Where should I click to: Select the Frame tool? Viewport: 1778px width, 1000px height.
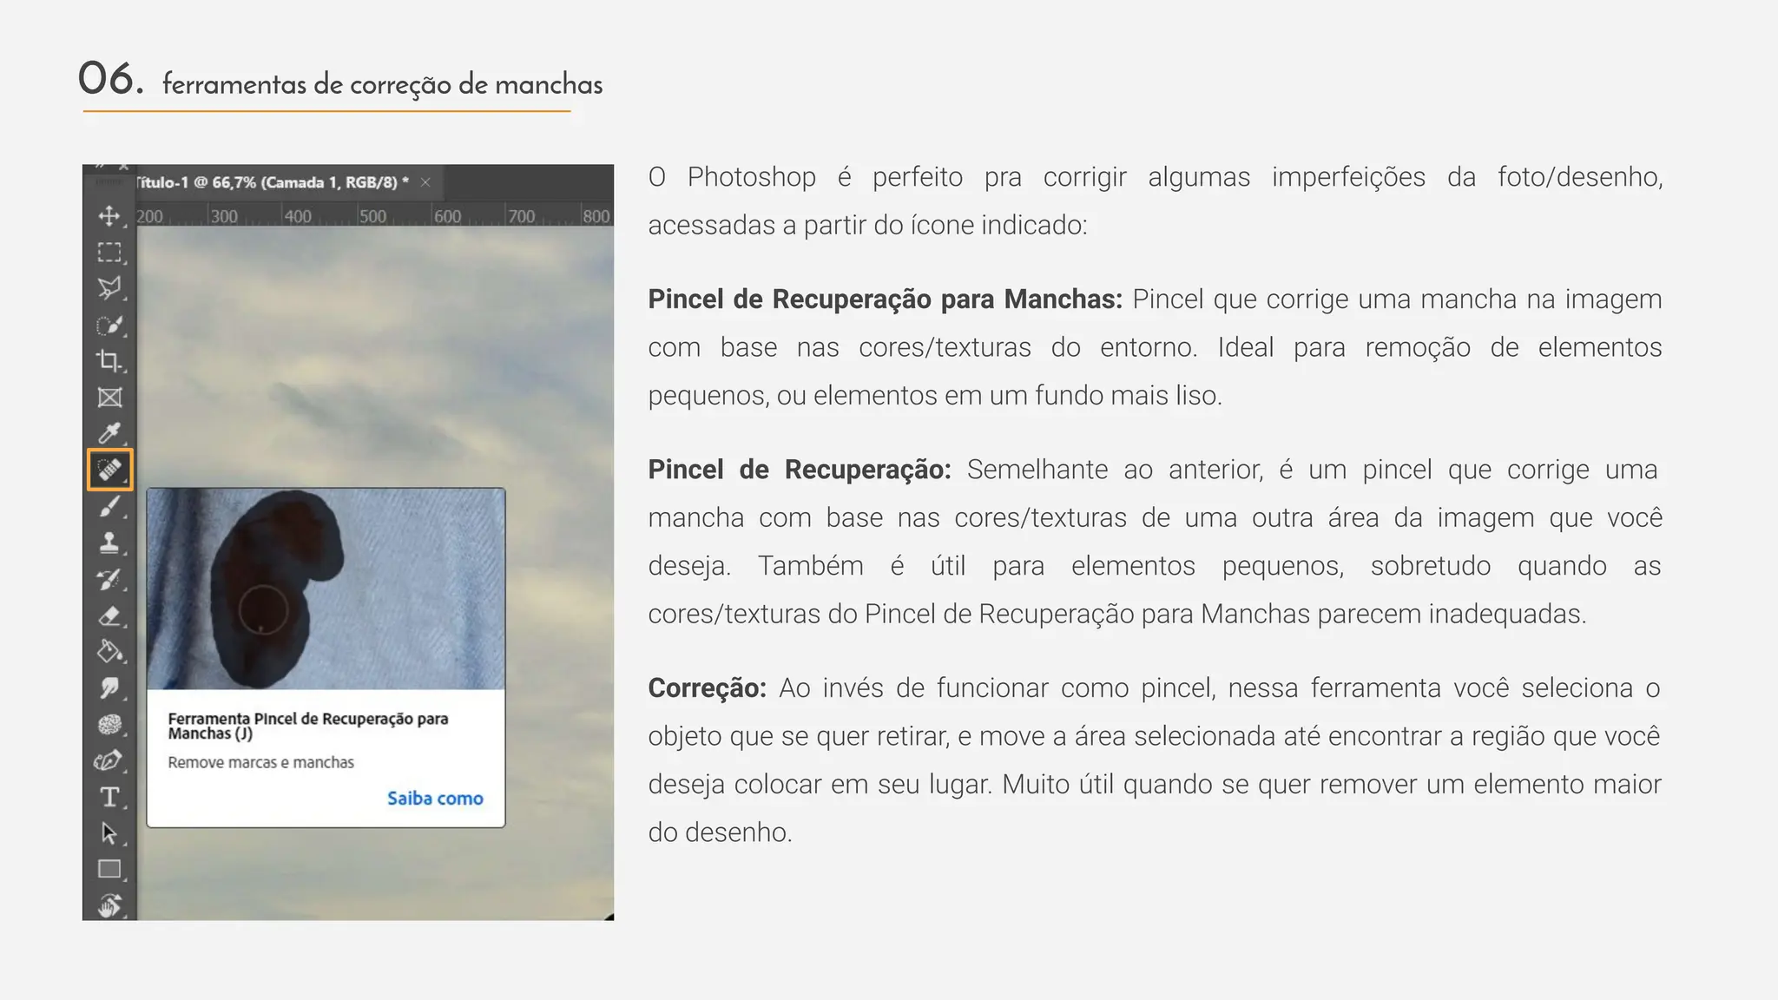pos(109,398)
